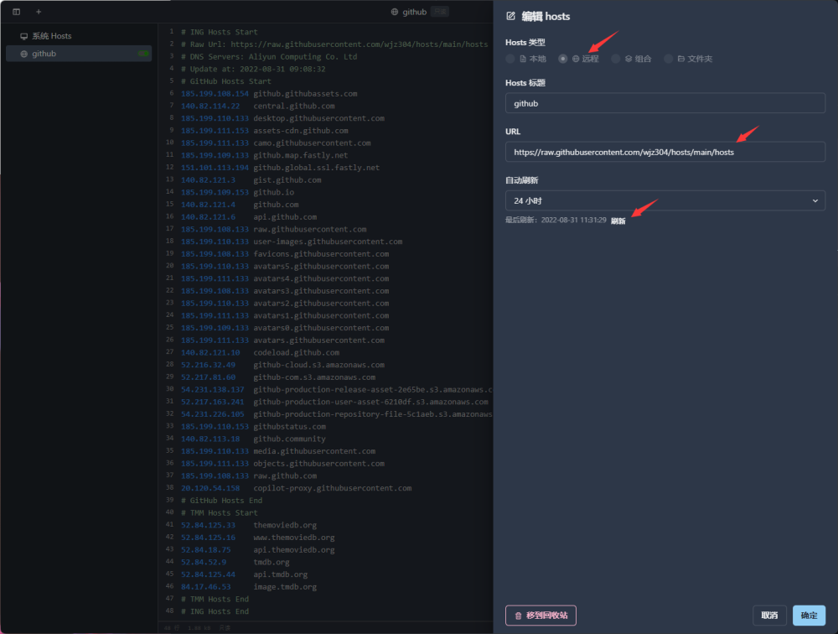Click IP address 52.217.81.60
The width and height of the screenshot is (838, 634).
208,377
